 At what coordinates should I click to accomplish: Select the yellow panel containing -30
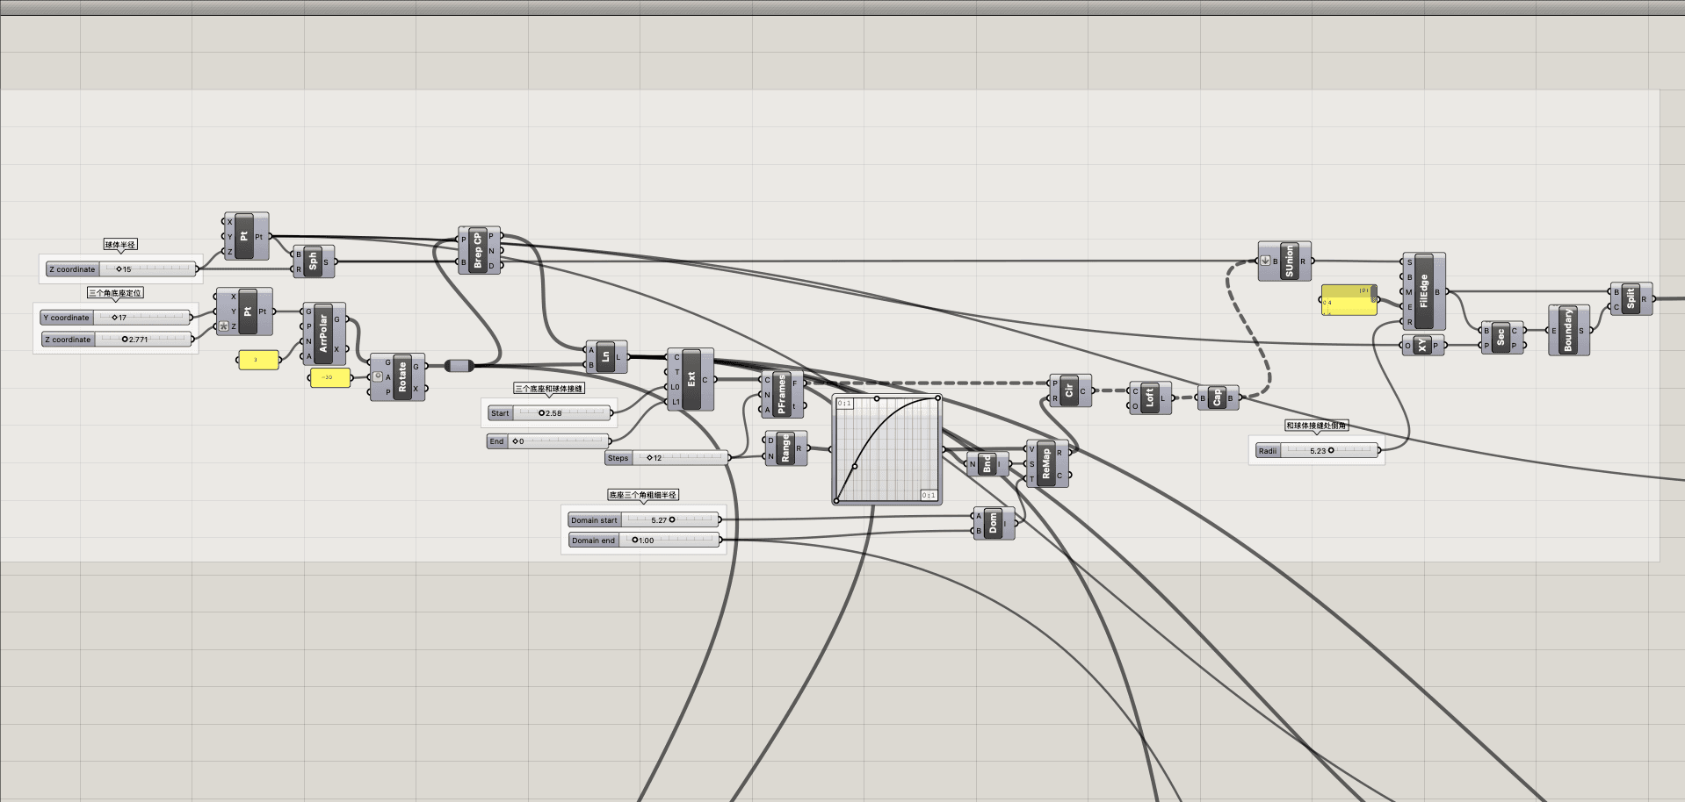[330, 377]
